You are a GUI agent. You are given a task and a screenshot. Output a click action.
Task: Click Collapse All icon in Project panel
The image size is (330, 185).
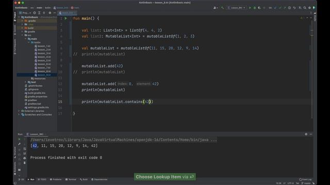(x=44, y=13)
